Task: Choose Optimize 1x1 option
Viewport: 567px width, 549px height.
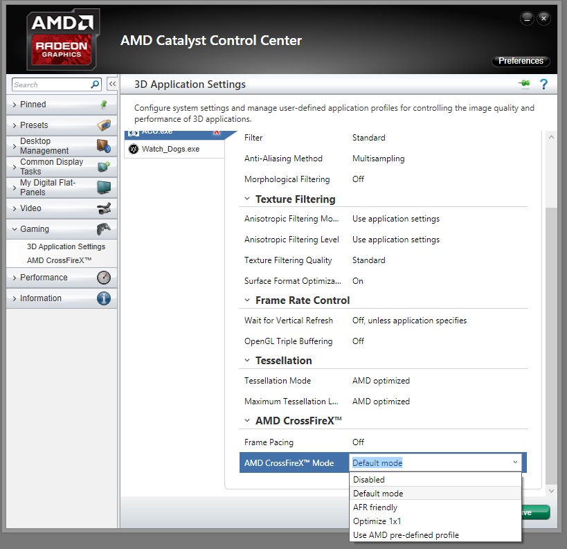Action: click(435, 521)
